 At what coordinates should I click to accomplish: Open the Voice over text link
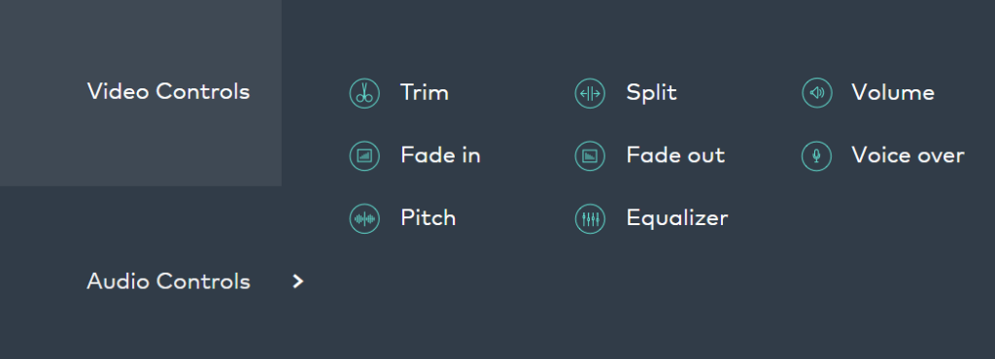[909, 155]
